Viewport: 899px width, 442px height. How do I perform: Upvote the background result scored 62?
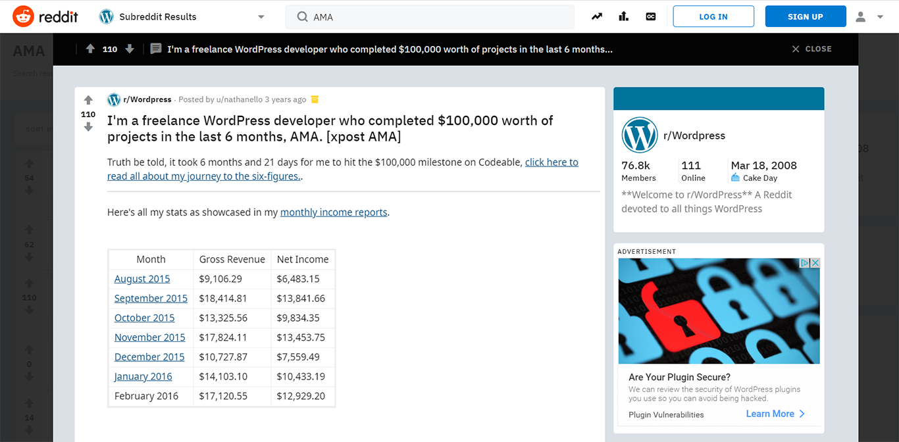[29, 230]
